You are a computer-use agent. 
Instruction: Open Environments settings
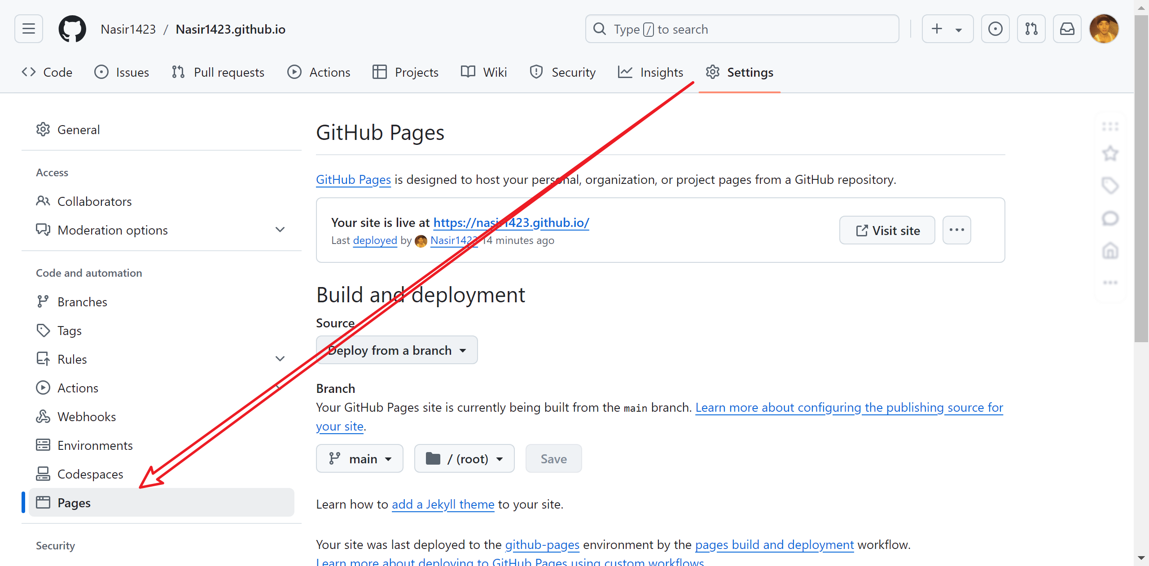(161, 445)
